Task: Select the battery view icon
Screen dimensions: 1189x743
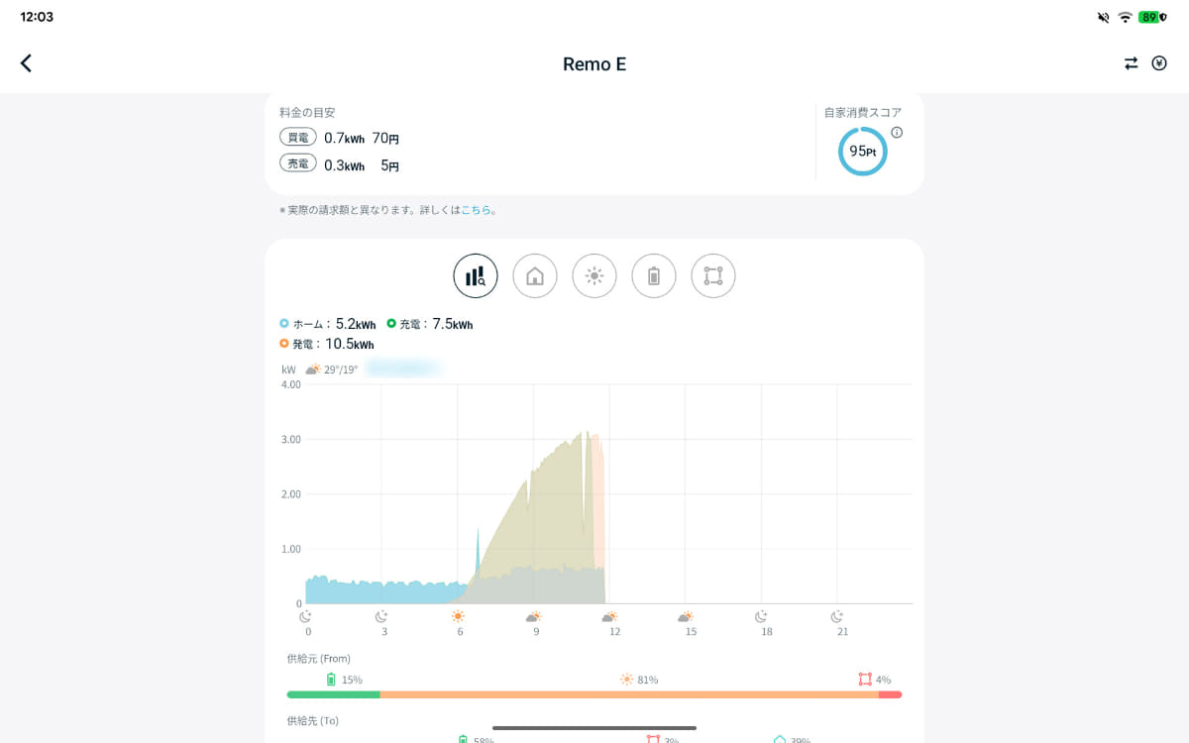Action: click(x=653, y=275)
